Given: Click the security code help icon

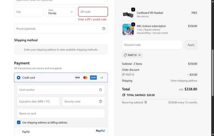Looking at the screenshot, I should point(100,101).
